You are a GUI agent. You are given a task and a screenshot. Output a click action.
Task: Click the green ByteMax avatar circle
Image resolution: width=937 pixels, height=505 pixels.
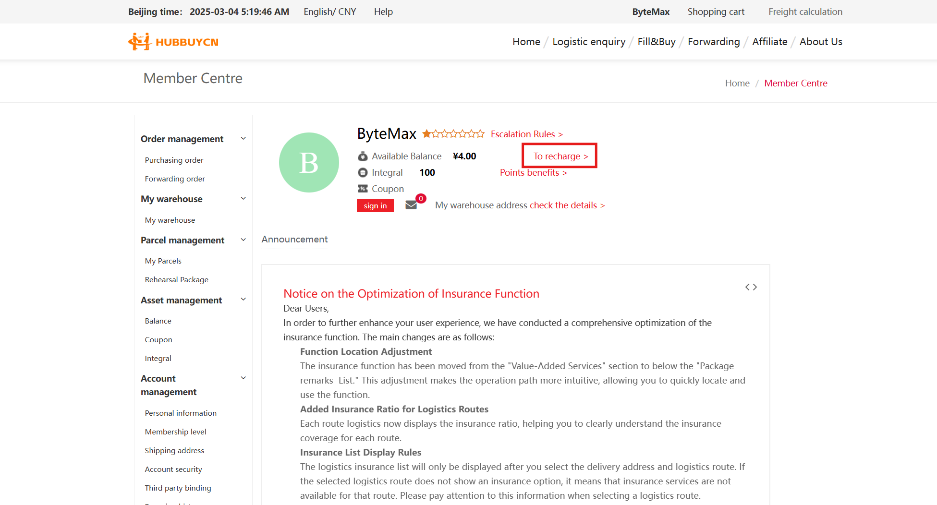(309, 162)
